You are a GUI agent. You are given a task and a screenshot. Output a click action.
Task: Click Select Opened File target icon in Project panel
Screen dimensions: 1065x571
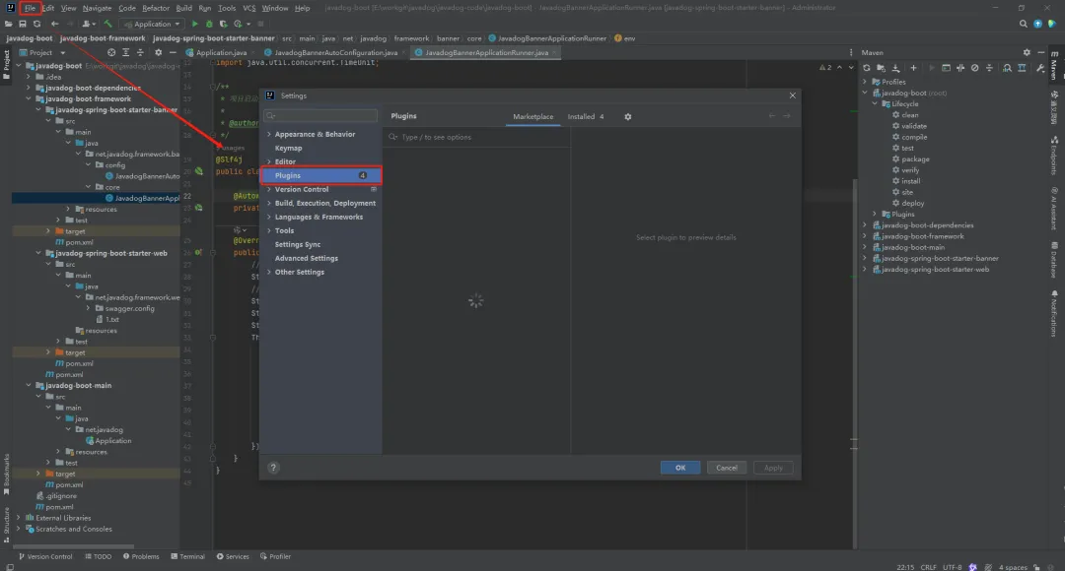(111, 52)
